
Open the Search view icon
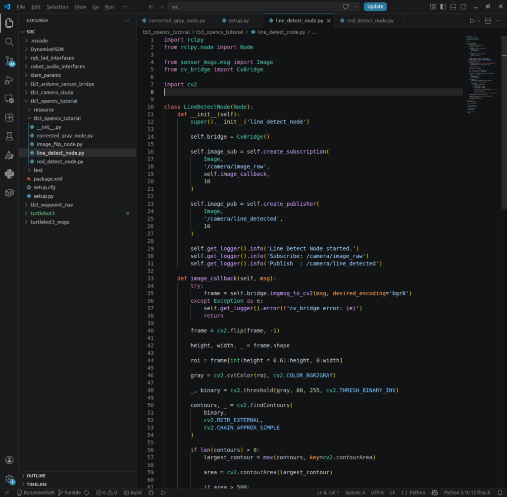pos(9,42)
